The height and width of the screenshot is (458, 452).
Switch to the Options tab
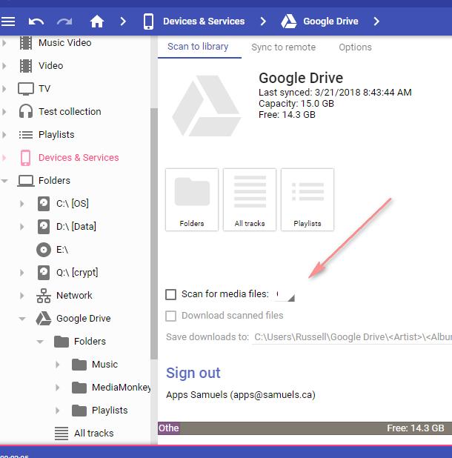(x=355, y=47)
